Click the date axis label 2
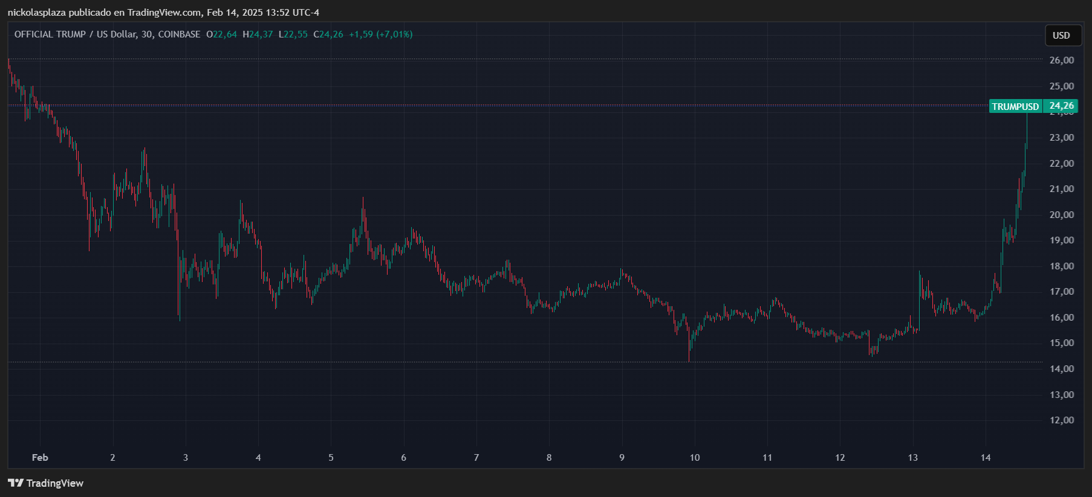Viewport: 1092px width, 497px height. point(112,458)
